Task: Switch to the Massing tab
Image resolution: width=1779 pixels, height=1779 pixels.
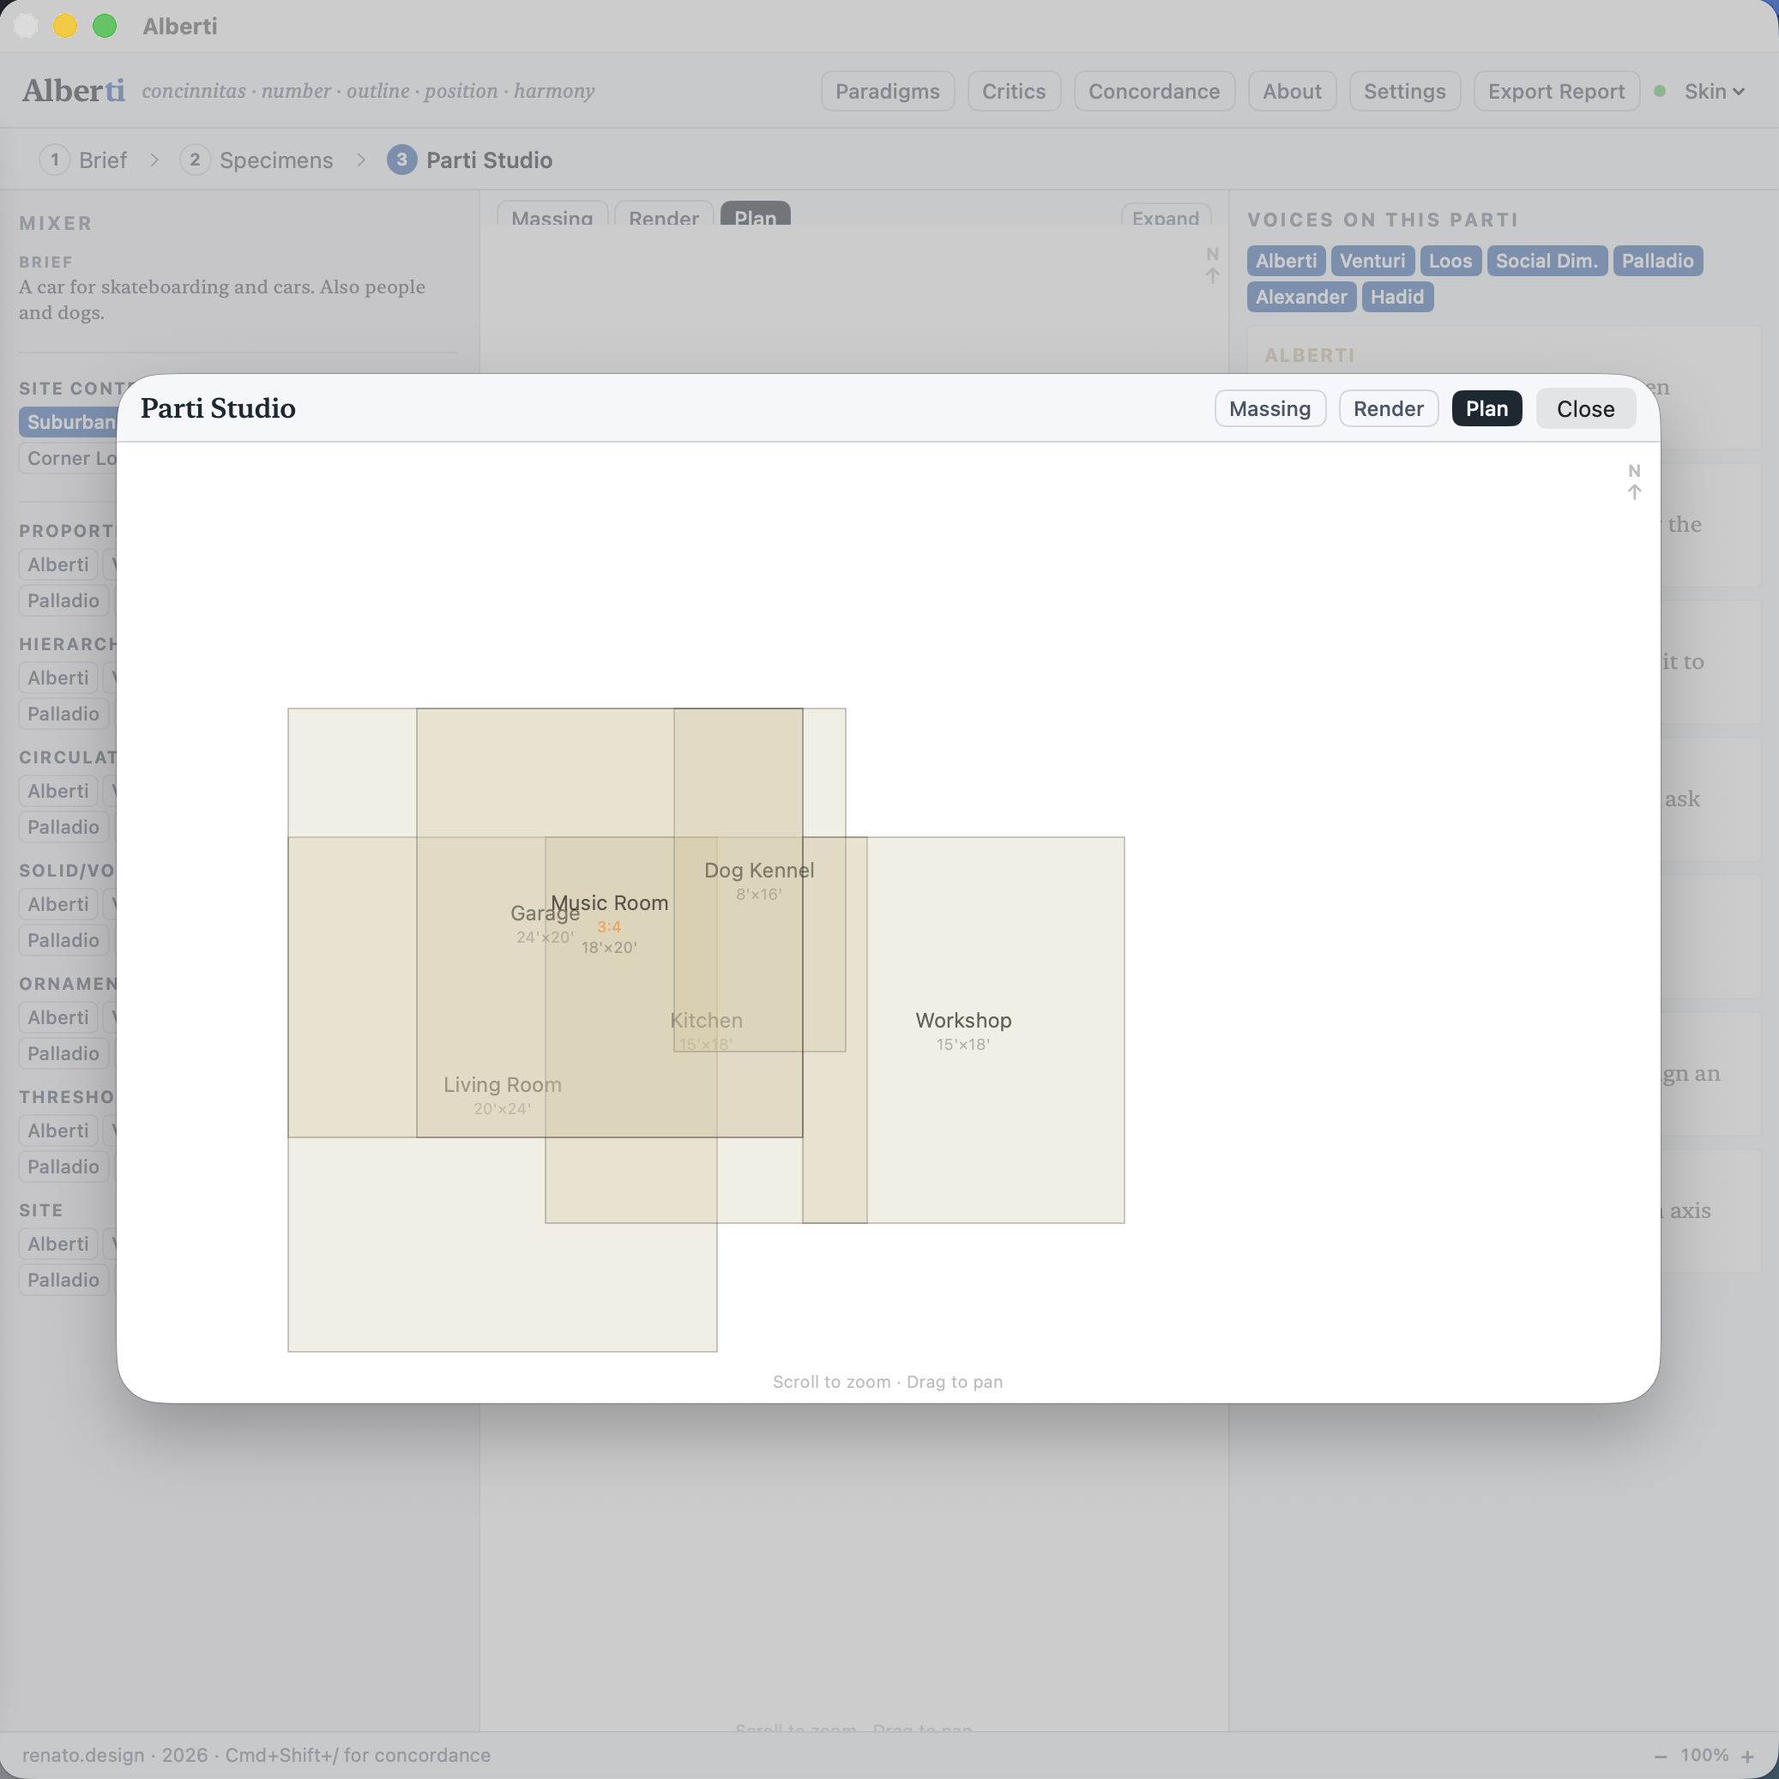Action: (x=1269, y=408)
